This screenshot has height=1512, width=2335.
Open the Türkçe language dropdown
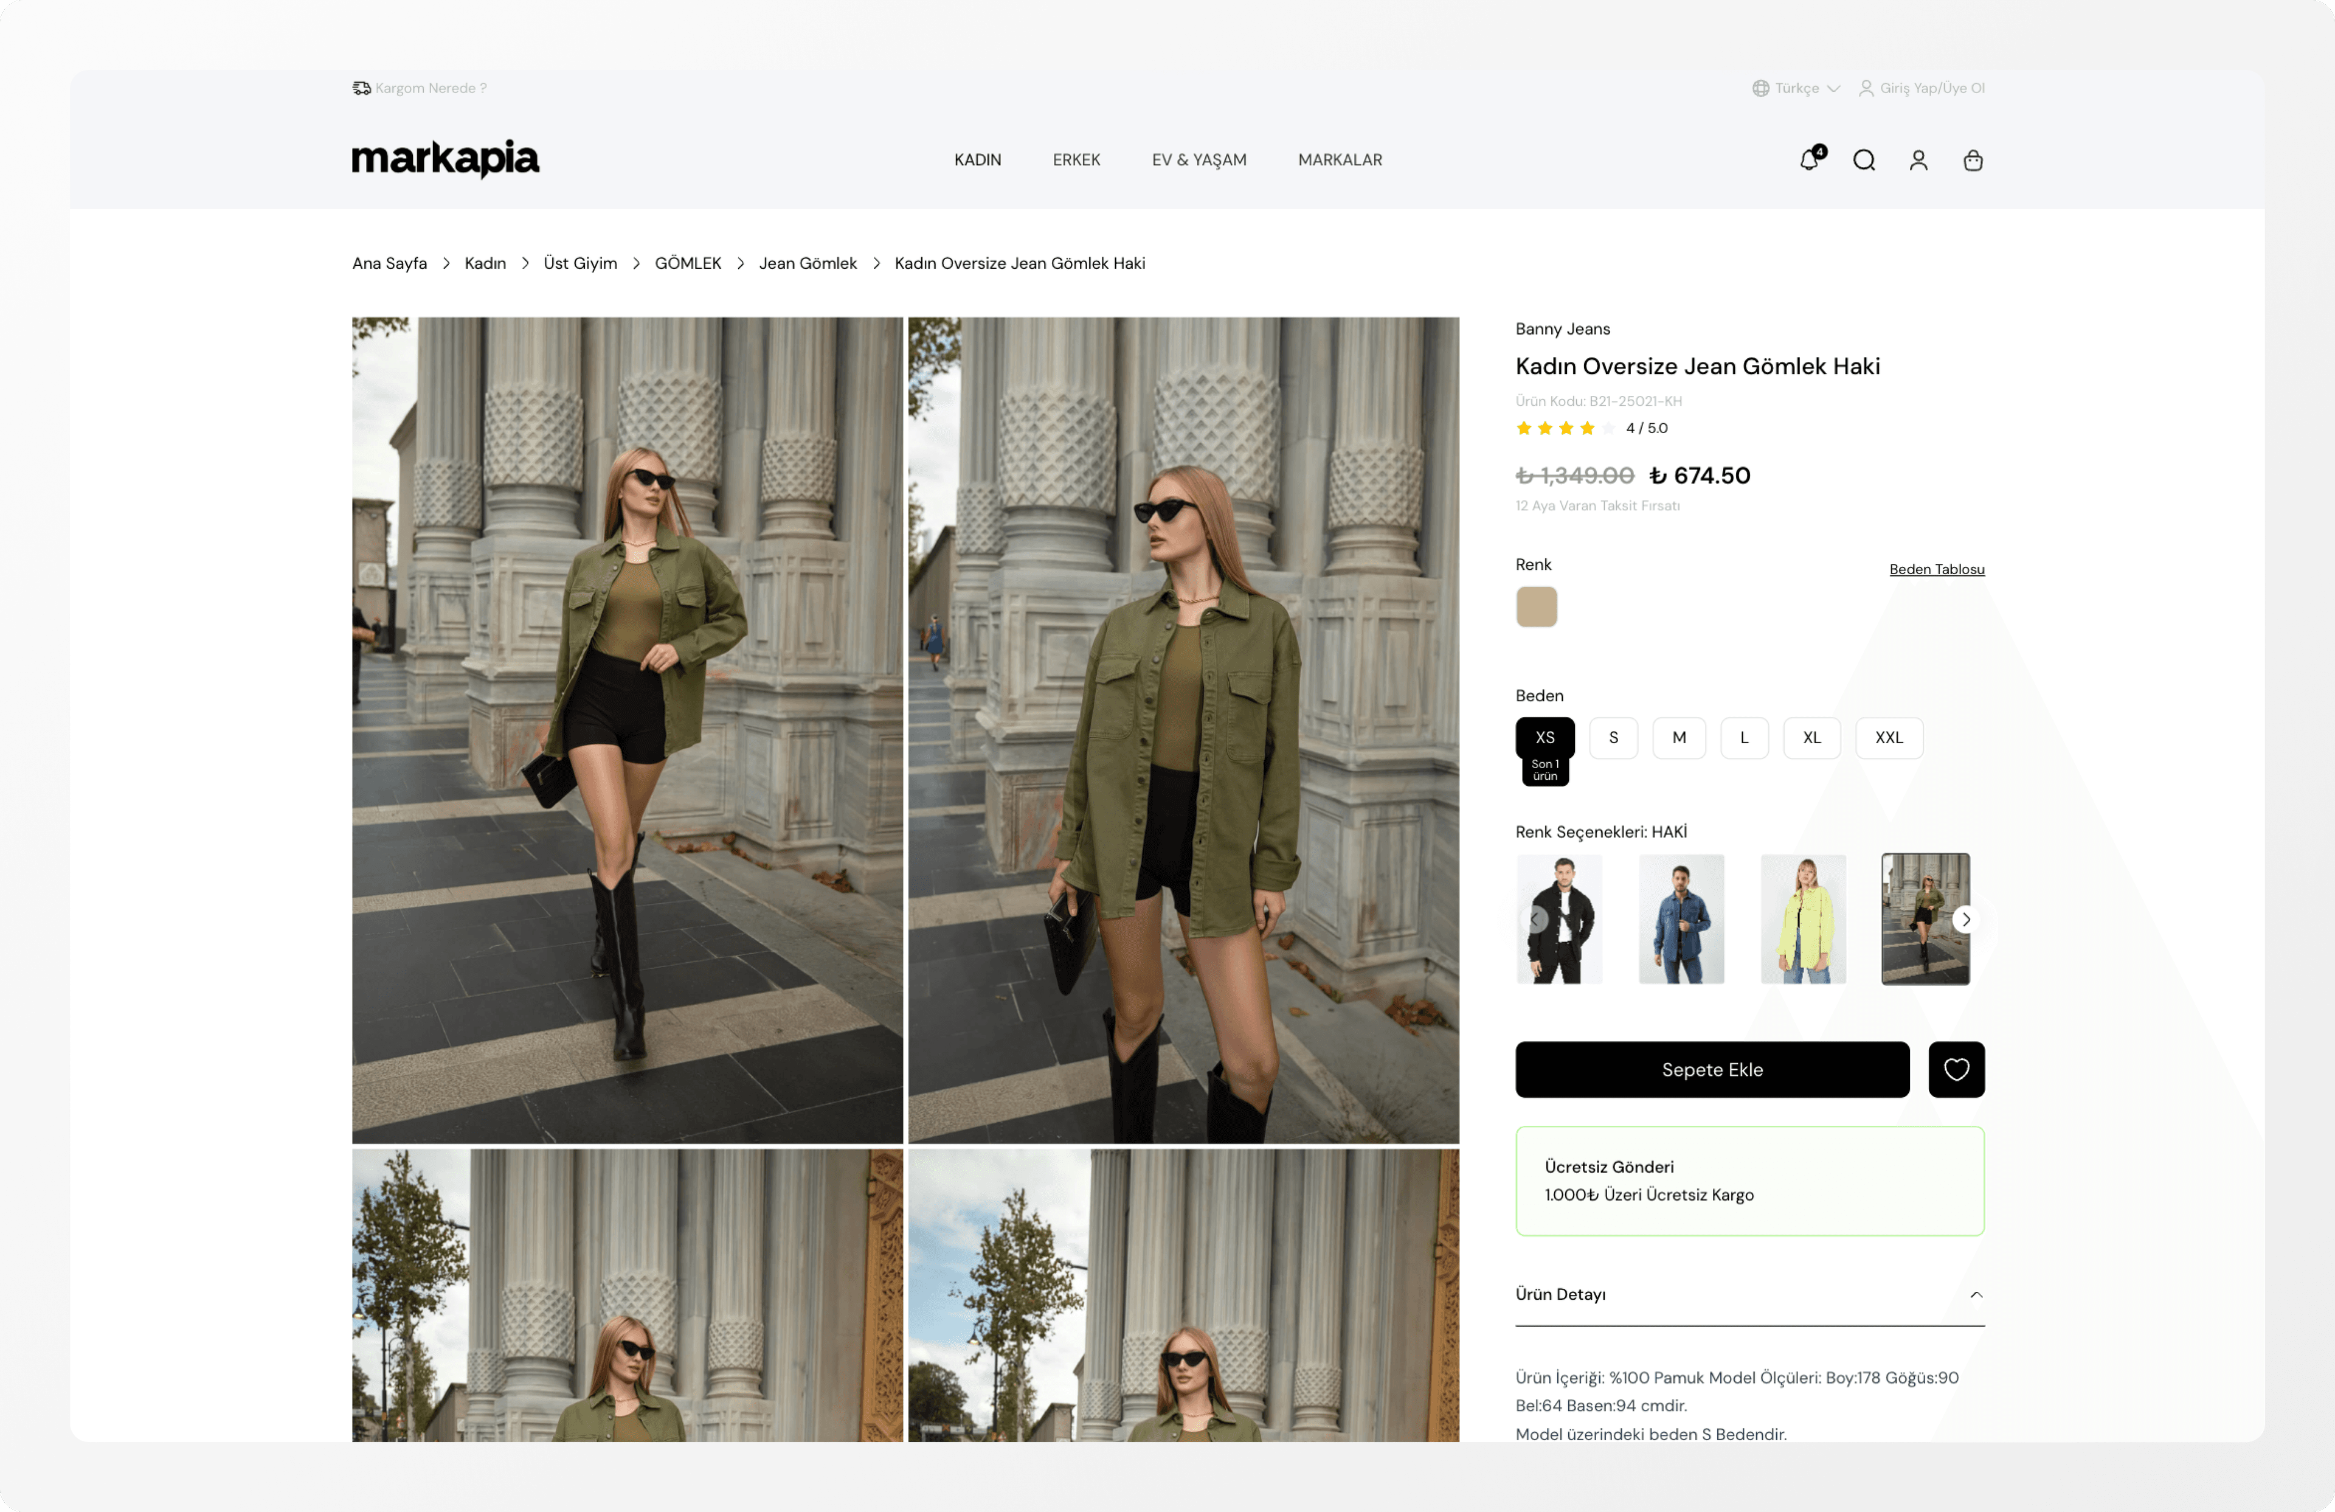[1796, 88]
